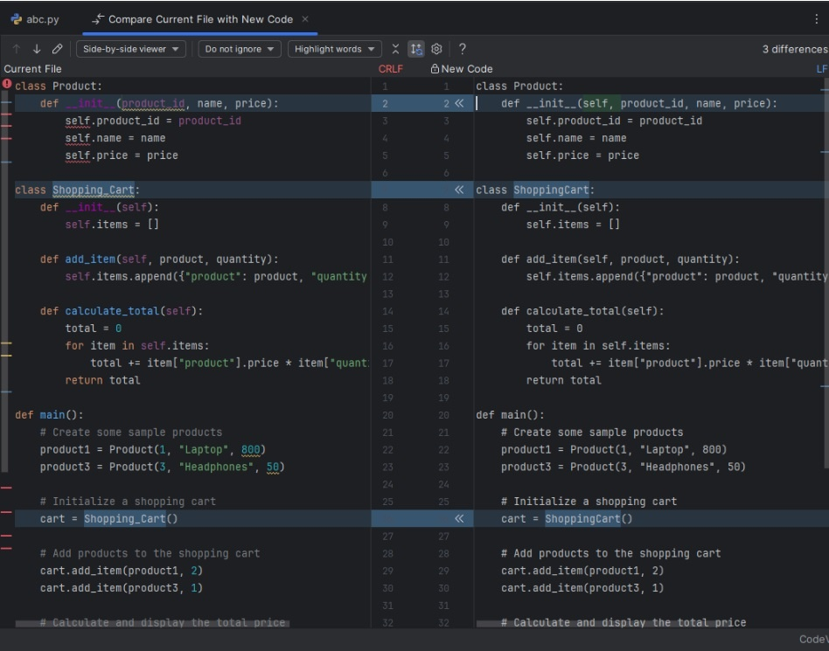Click 'Laptop' string in left pane
Viewport: 829px width, 651px height.
tap(204, 450)
